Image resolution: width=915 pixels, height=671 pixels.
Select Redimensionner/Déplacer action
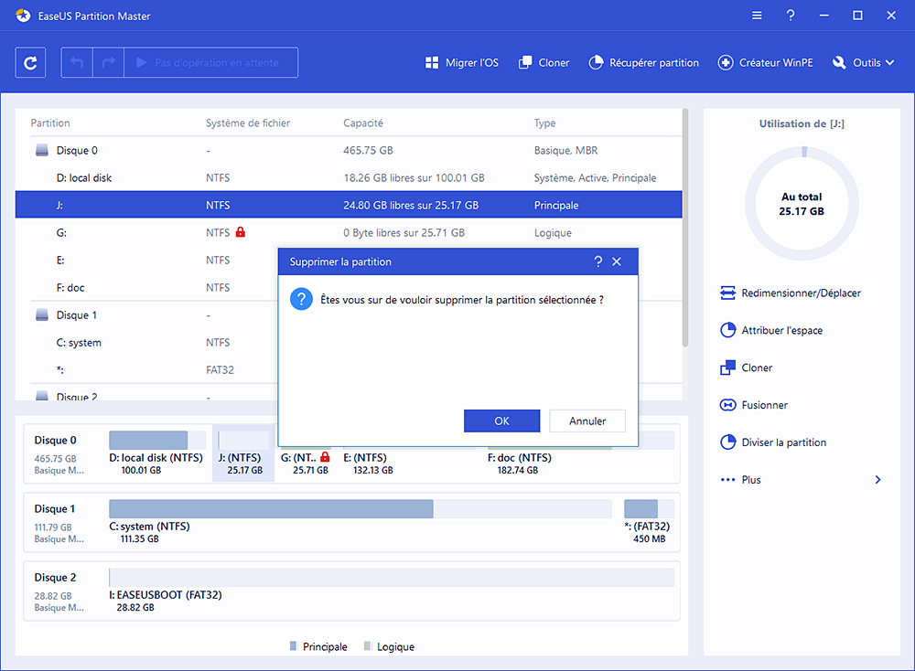(x=791, y=293)
